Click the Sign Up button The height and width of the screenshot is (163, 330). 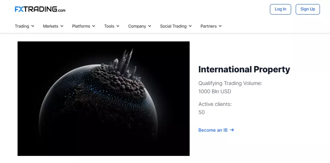tap(308, 9)
